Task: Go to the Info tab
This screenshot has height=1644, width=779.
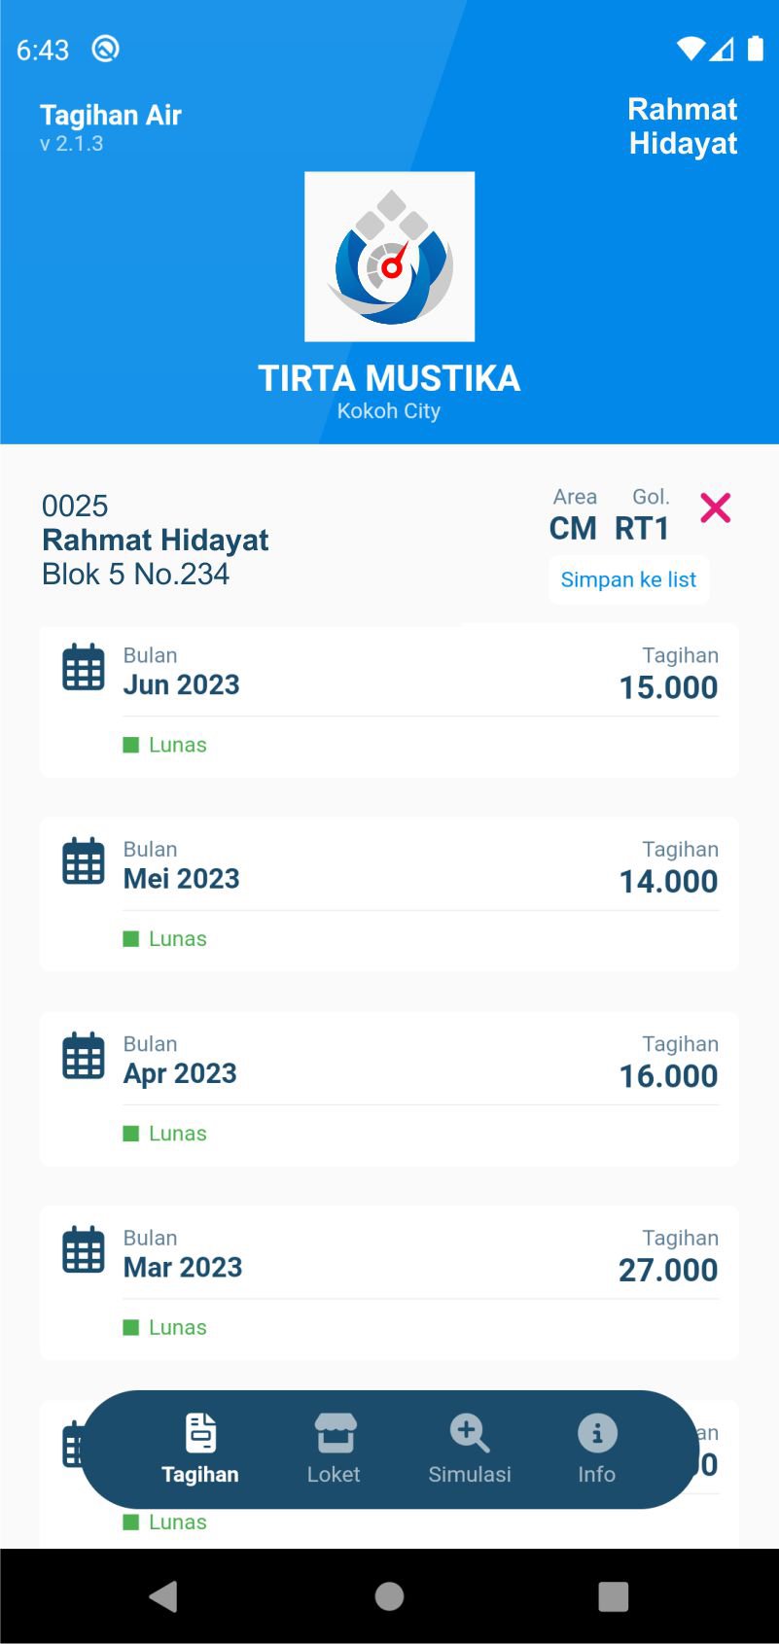Action: (x=596, y=1449)
